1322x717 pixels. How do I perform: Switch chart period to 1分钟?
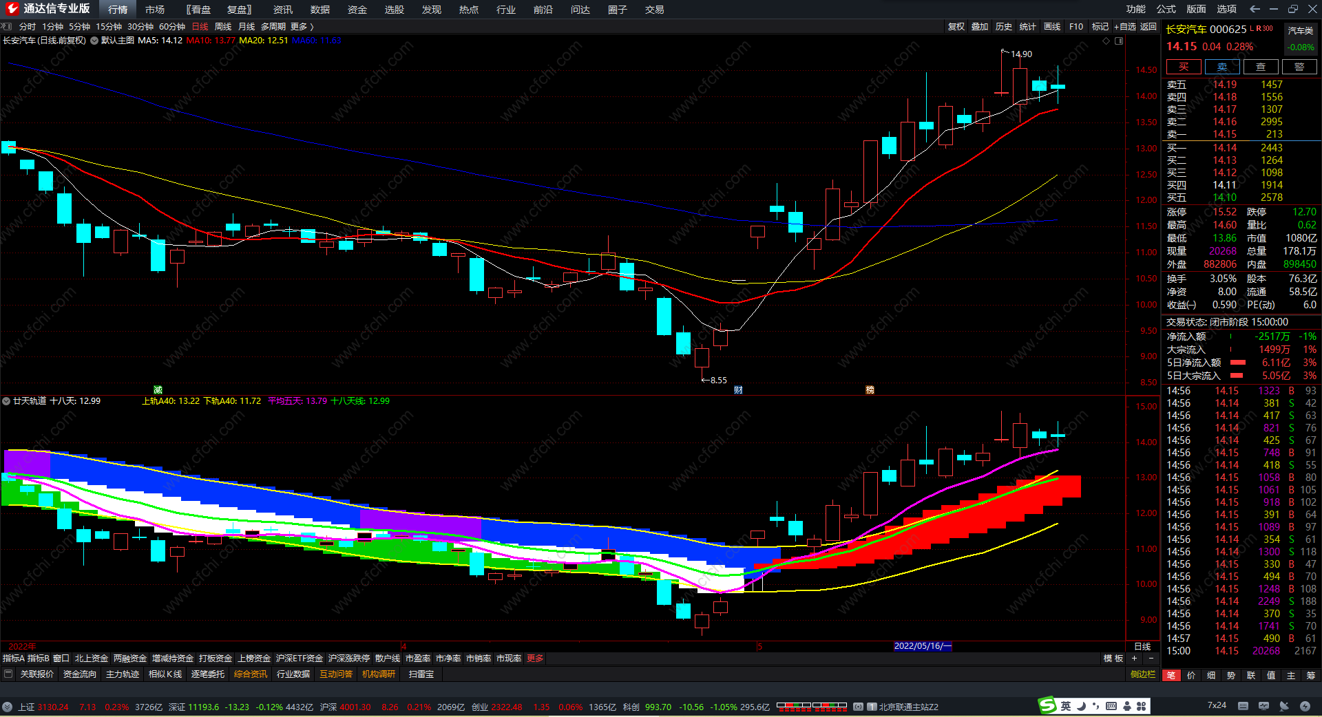(x=52, y=27)
